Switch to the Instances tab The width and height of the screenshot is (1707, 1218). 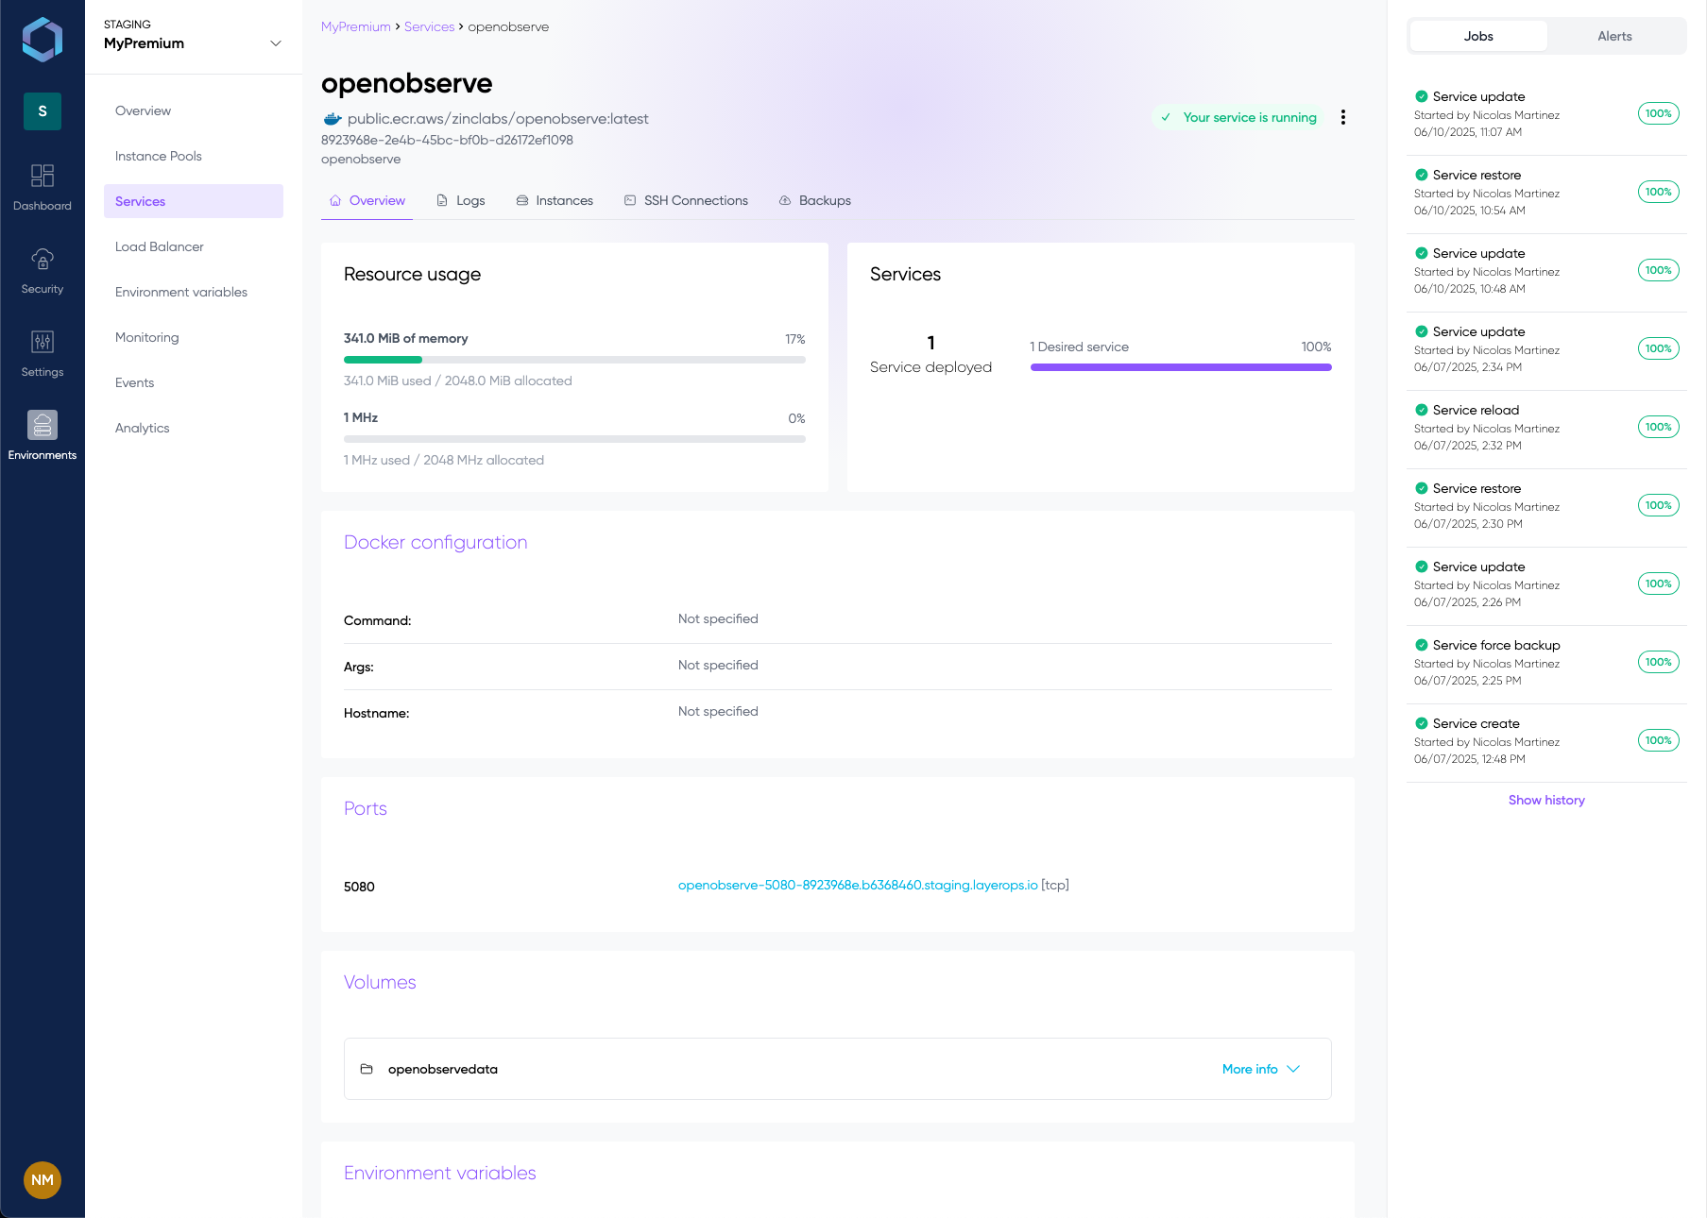555,200
